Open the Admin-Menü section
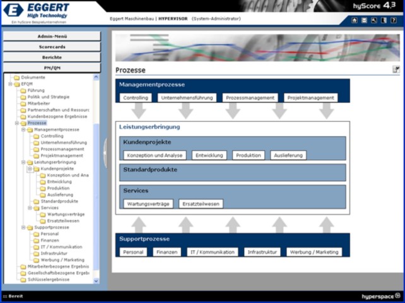The width and height of the screenshot is (405, 303). (52, 36)
